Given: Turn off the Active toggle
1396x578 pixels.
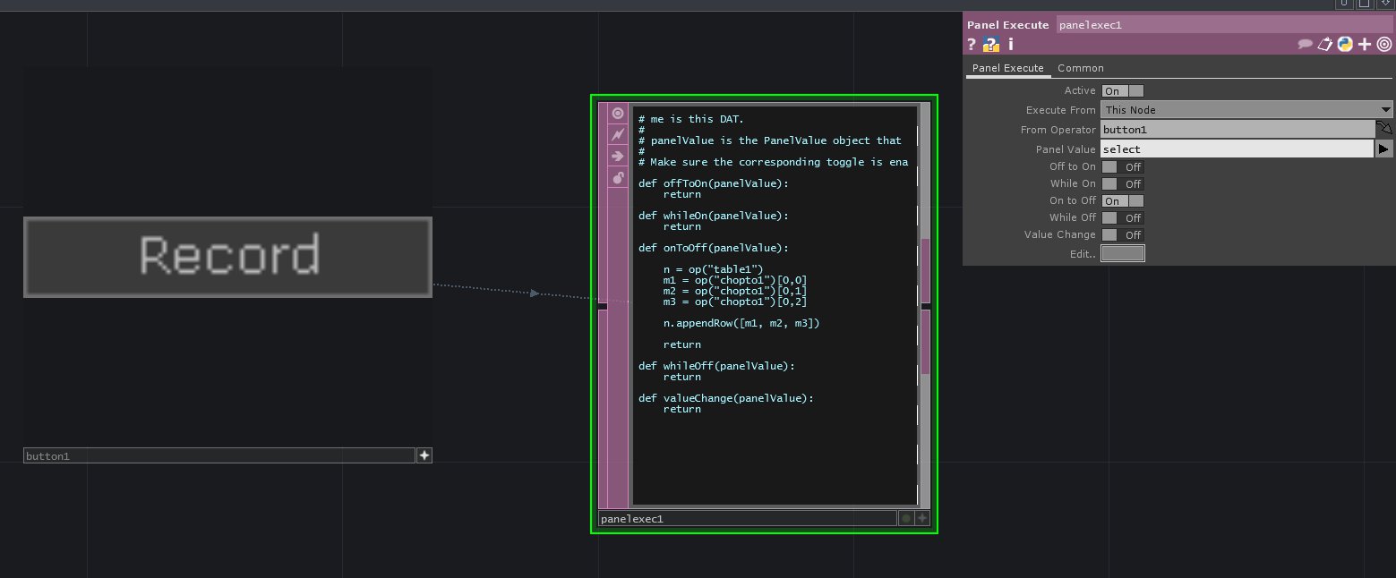Looking at the screenshot, I should 1122,91.
